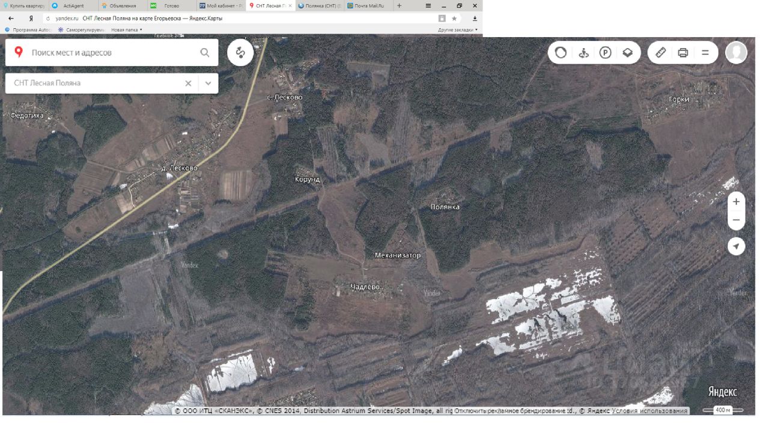Screen dimensions: 769x424
Task: Open a new browser tab
Action: click(x=400, y=5)
